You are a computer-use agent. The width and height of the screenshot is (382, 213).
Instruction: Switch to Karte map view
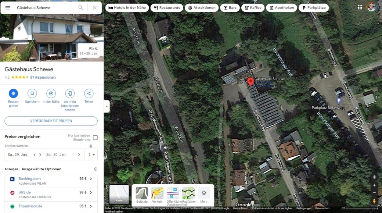coord(119,194)
